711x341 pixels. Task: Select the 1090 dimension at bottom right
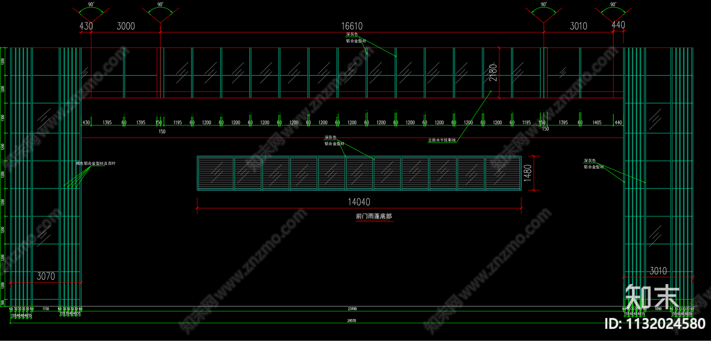[x=658, y=309]
